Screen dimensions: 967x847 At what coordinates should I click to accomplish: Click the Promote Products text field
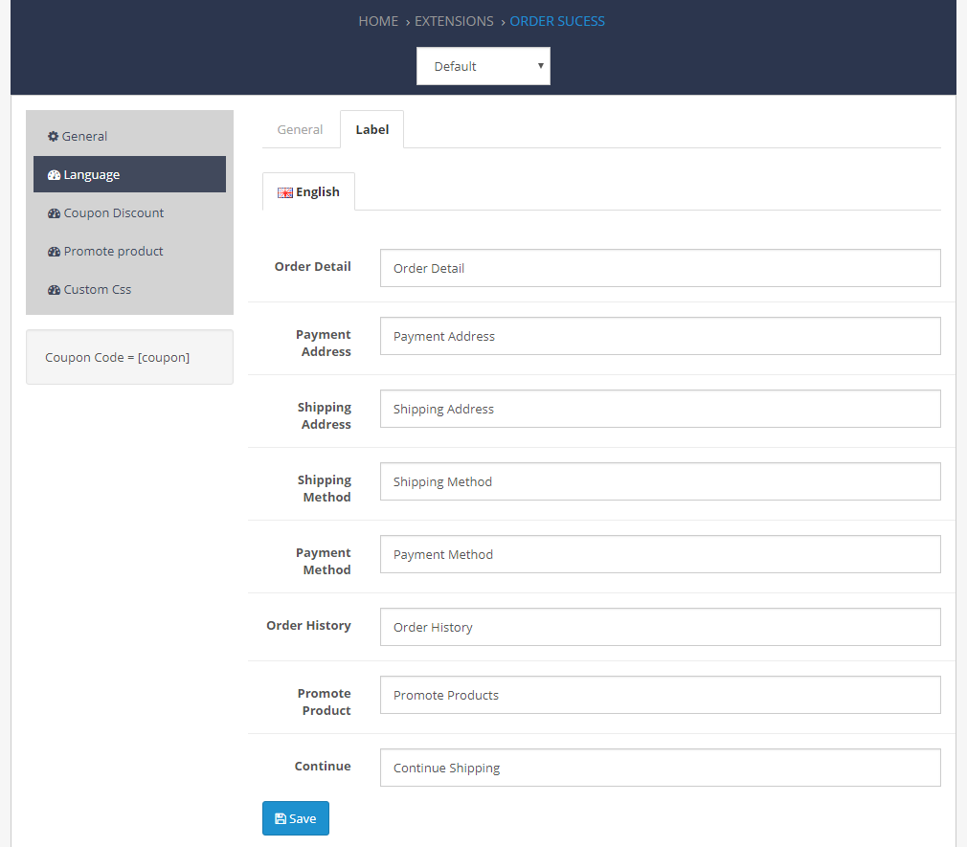click(660, 695)
